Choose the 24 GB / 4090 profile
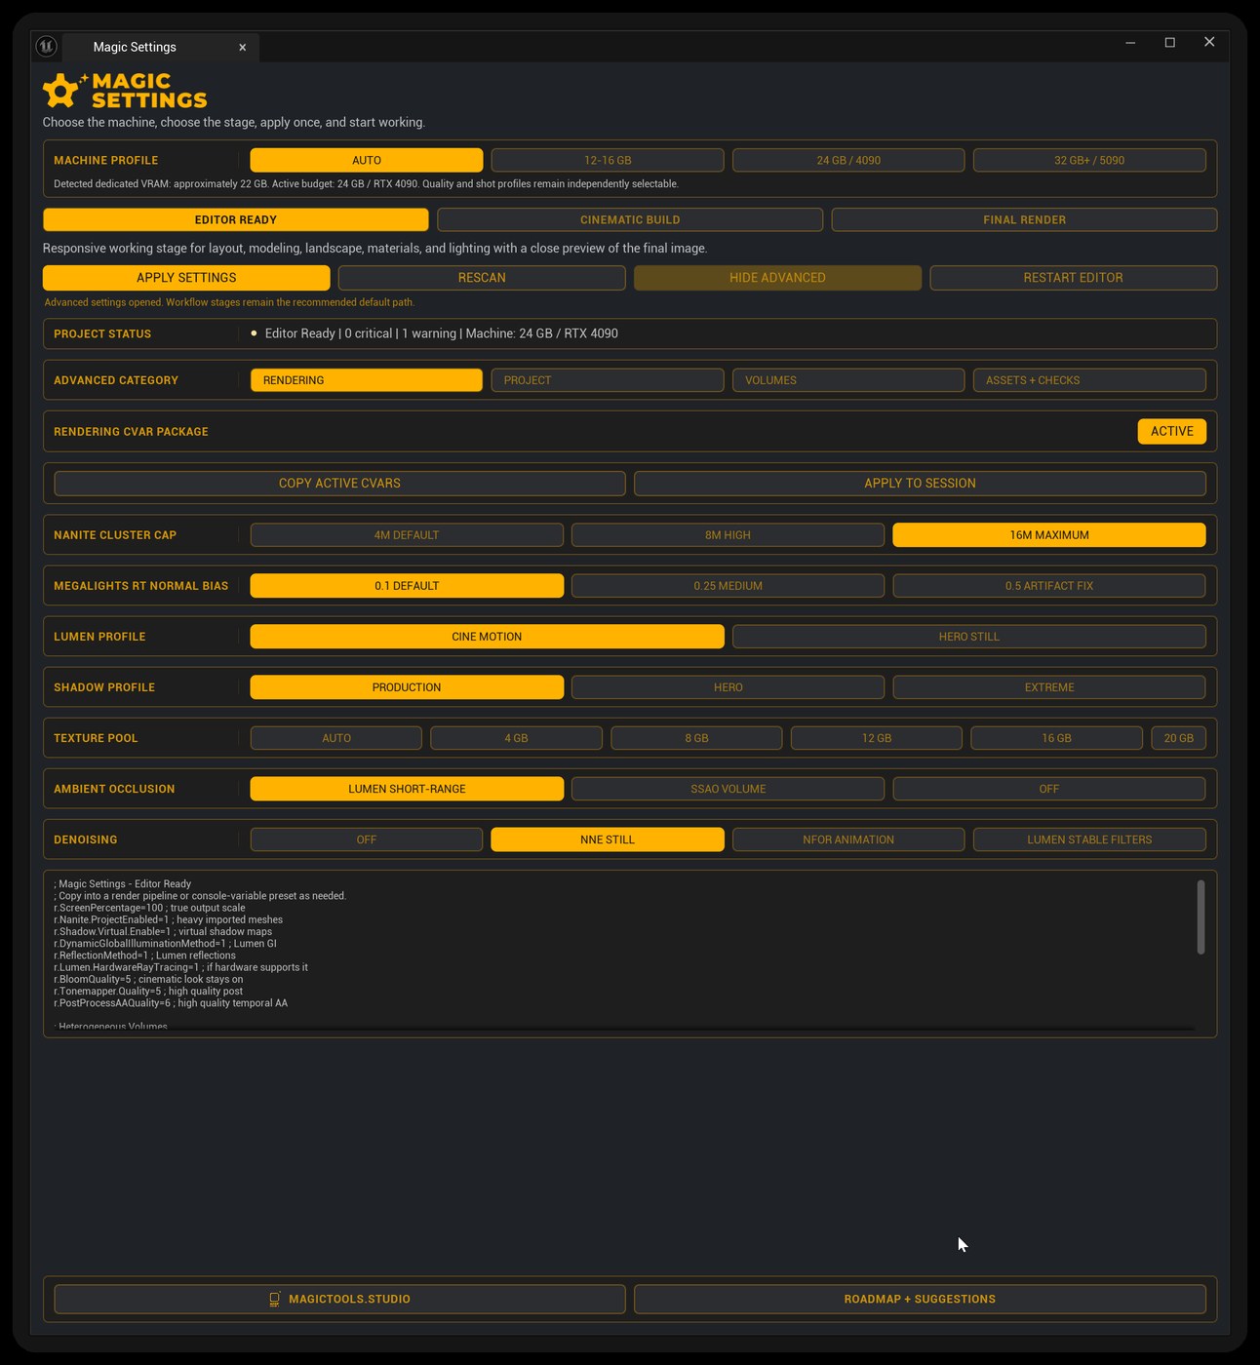 (x=848, y=160)
